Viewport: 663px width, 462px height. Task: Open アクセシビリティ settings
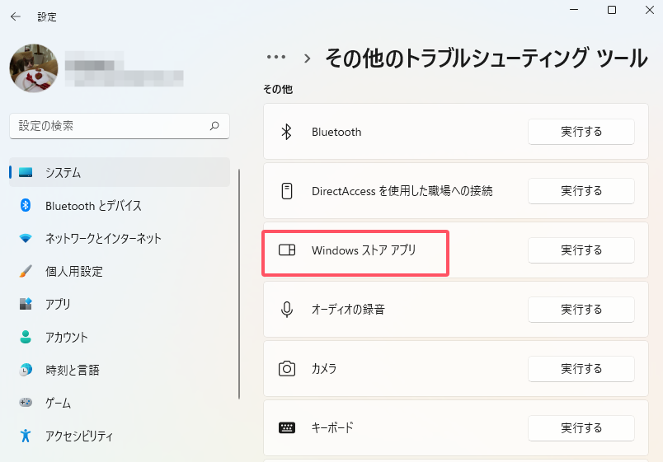pyautogui.click(x=120, y=436)
